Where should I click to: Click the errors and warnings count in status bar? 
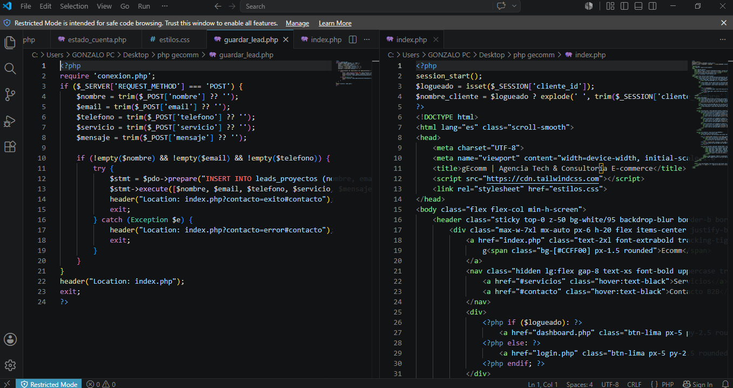tap(101, 384)
